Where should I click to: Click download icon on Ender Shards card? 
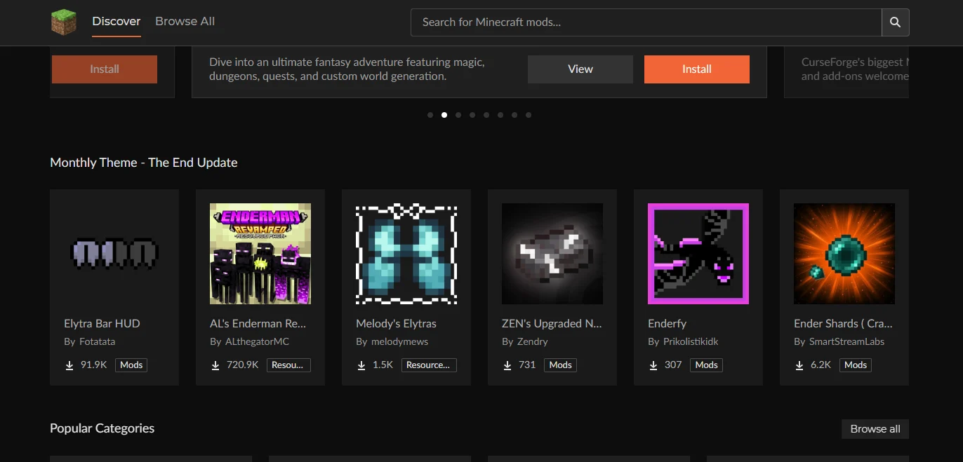click(x=799, y=365)
